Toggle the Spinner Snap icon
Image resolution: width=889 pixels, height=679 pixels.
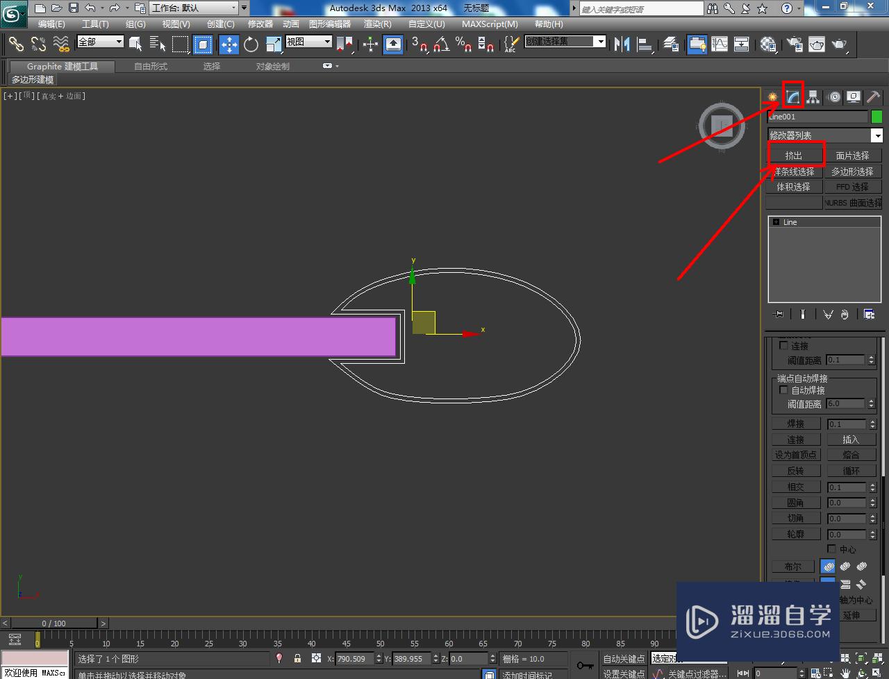point(486,44)
